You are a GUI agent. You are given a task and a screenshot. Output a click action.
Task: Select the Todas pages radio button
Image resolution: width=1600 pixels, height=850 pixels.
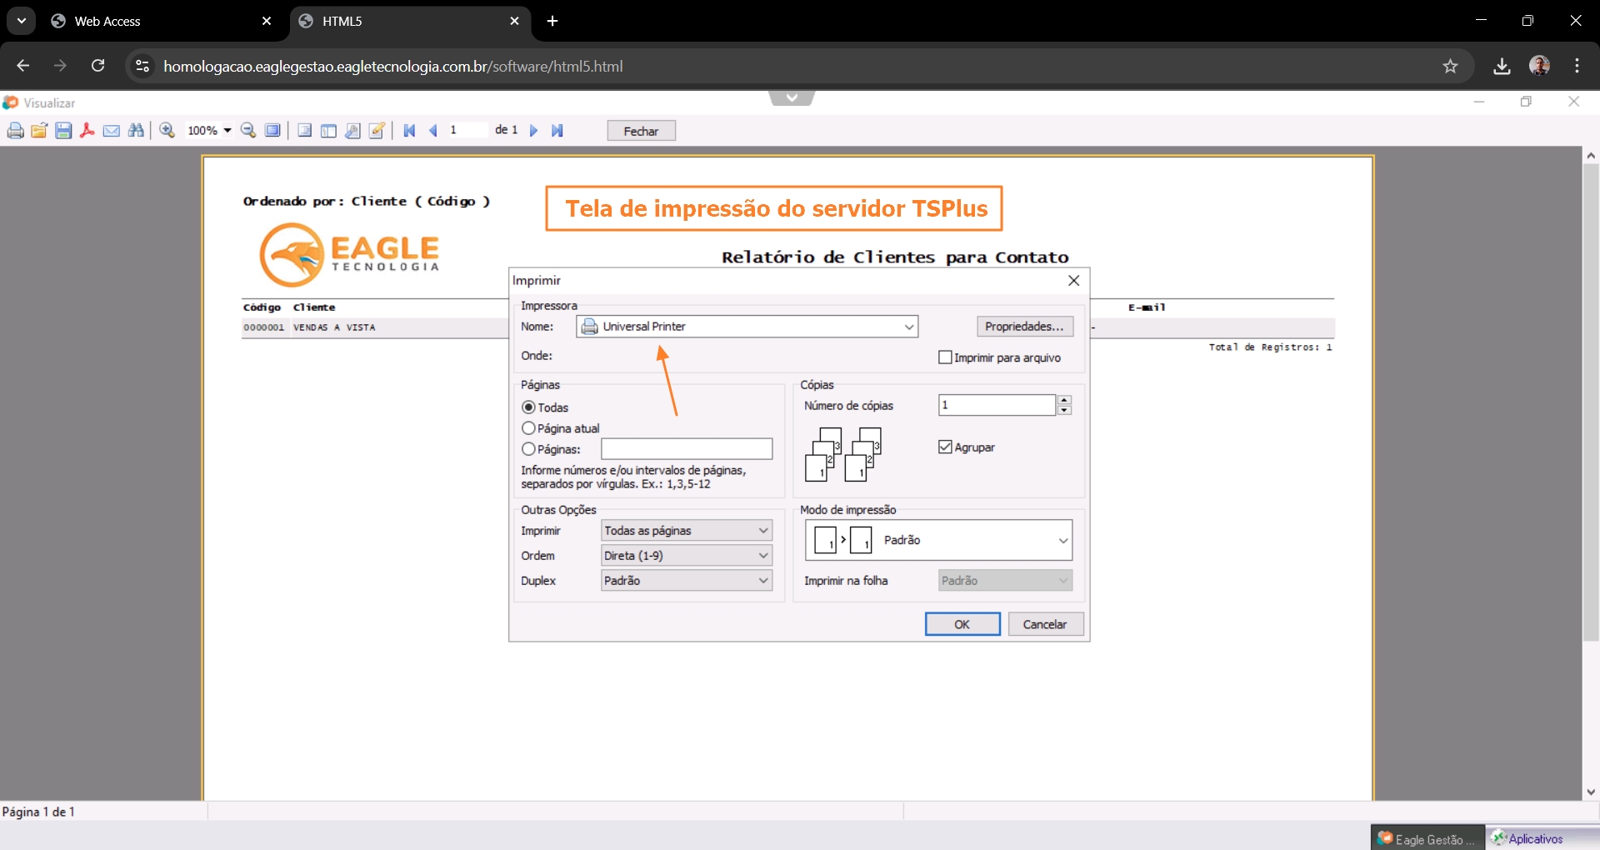pos(528,407)
